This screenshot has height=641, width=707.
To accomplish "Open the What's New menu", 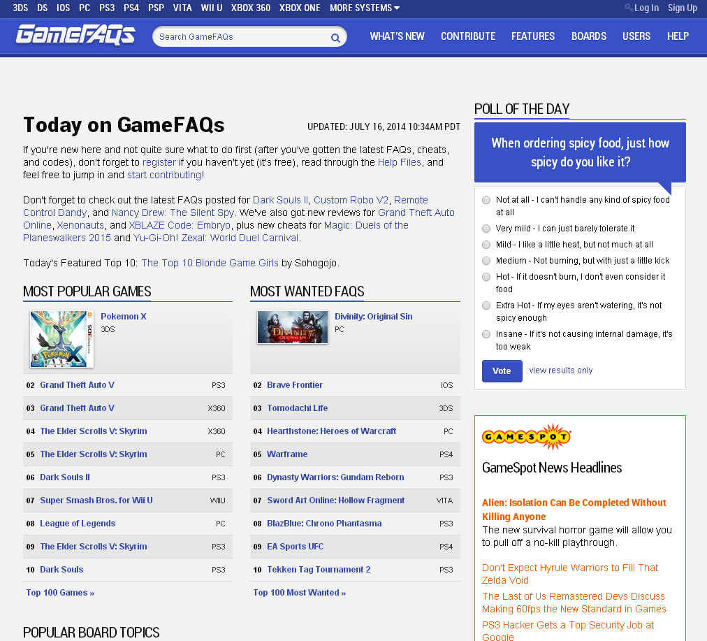I will [x=397, y=36].
